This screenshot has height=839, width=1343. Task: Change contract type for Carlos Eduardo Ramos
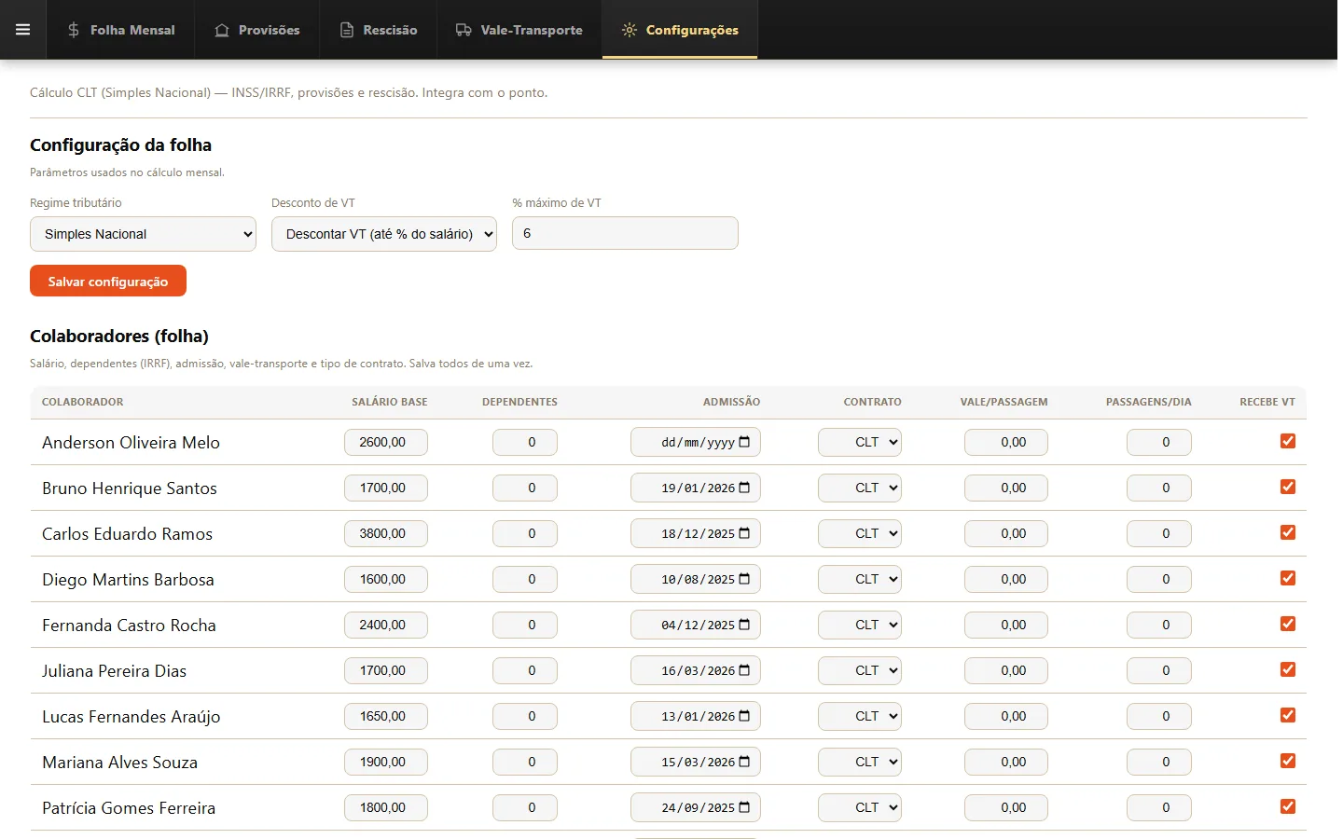(860, 533)
